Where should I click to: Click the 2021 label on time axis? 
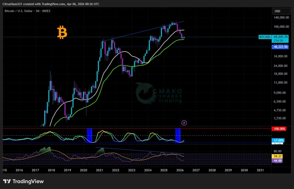100,170
